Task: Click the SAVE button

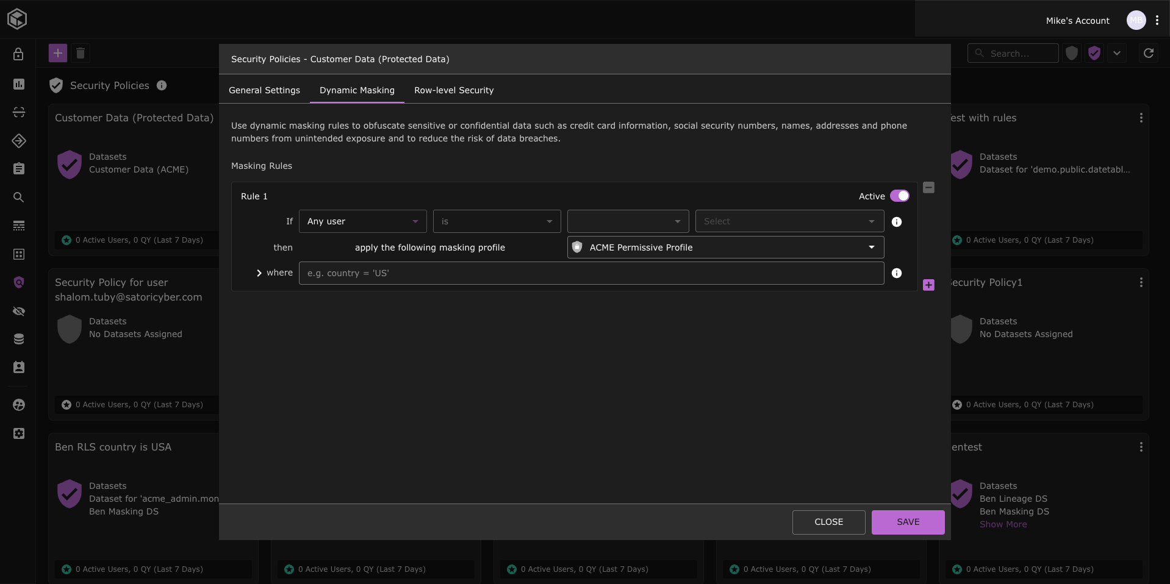Action: 908,522
